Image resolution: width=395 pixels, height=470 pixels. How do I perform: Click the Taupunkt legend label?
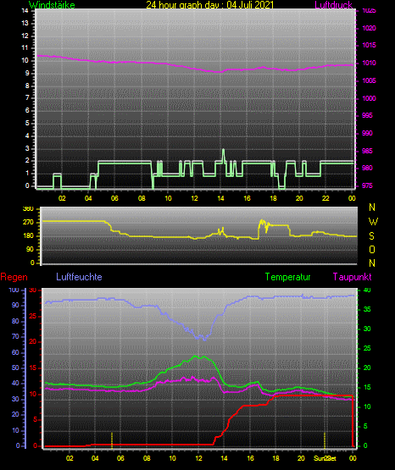352,277
